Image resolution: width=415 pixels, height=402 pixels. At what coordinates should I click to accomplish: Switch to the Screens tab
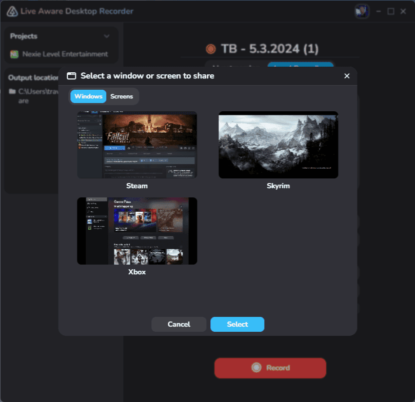[122, 96]
